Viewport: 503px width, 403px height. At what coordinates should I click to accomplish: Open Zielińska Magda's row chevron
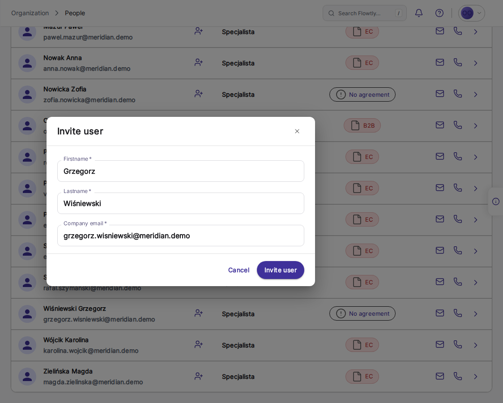[x=476, y=377]
